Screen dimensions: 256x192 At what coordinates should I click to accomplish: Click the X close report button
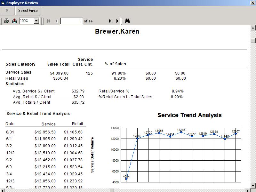(x=7, y=11)
